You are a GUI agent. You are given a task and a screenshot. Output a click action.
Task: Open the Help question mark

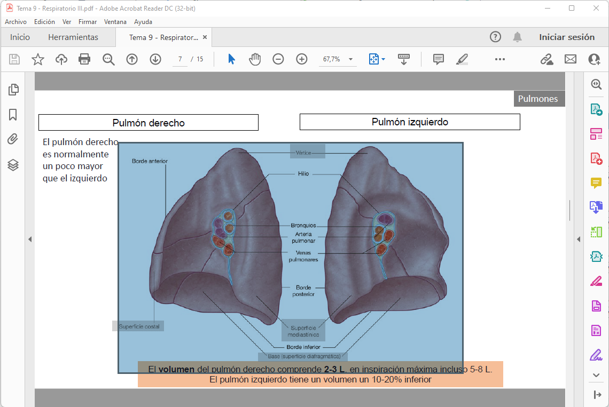[x=495, y=37]
